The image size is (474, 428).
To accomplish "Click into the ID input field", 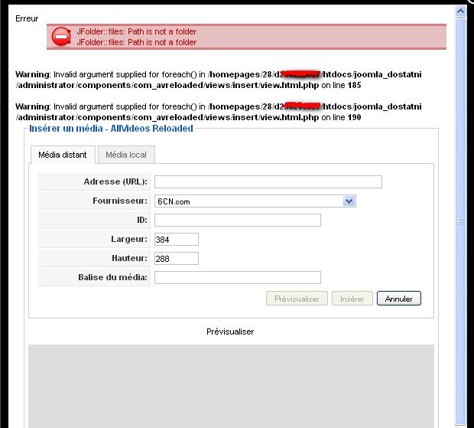I will [237, 220].
